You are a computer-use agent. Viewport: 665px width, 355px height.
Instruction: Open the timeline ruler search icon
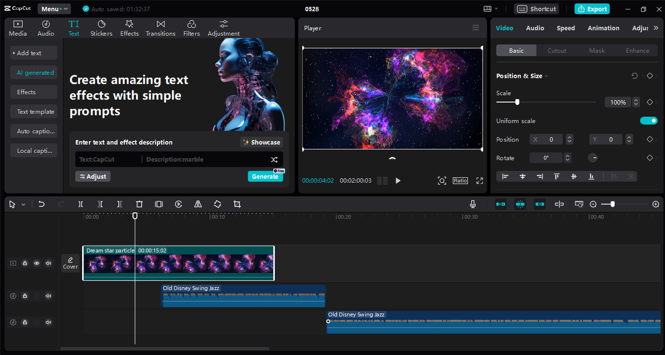tap(579, 204)
